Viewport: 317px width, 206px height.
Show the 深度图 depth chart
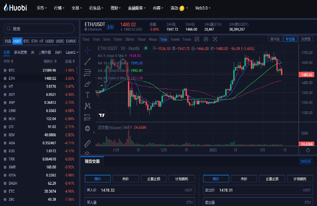pos(306,39)
